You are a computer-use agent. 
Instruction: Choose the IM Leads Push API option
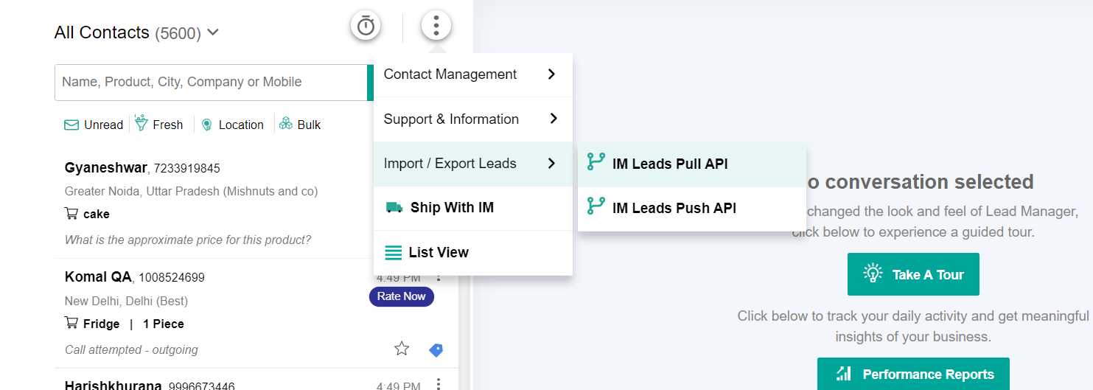[x=674, y=208]
